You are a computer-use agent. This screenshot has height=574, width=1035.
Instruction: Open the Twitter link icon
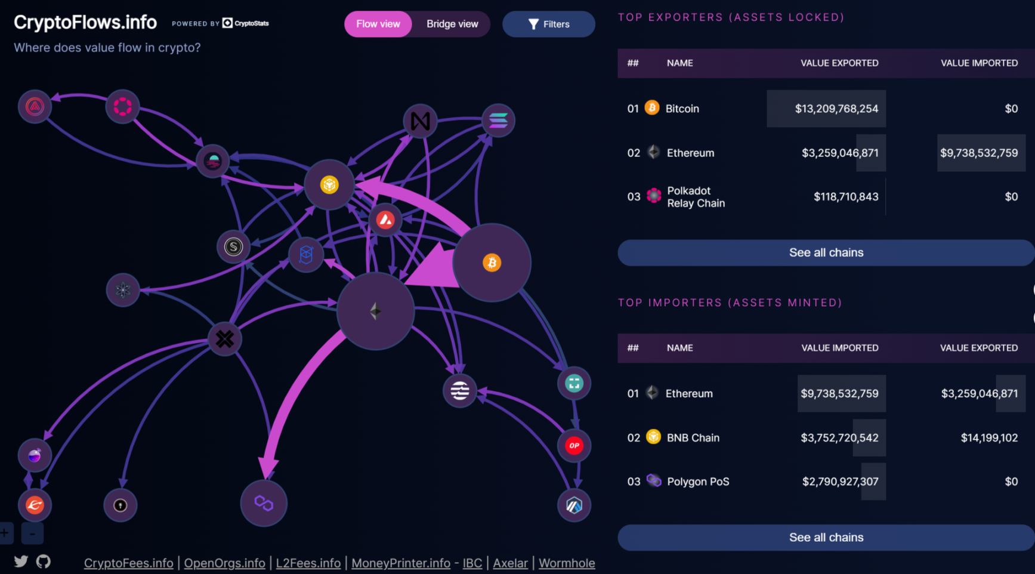click(x=21, y=561)
